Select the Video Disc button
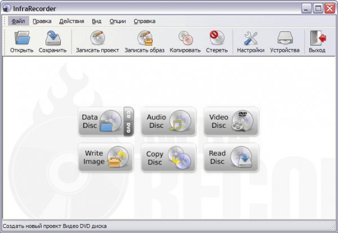The image size is (338, 233). click(x=230, y=122)
